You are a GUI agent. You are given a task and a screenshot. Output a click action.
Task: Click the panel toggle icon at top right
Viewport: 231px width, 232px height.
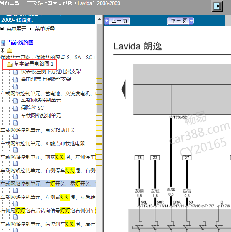(217, 7)
